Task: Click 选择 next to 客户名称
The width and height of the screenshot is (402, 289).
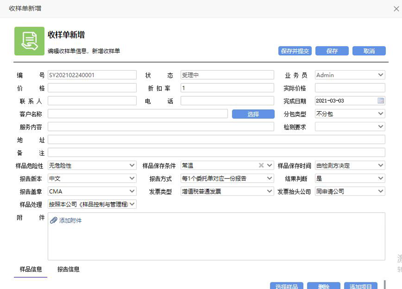Action: [x=253, y=114]
